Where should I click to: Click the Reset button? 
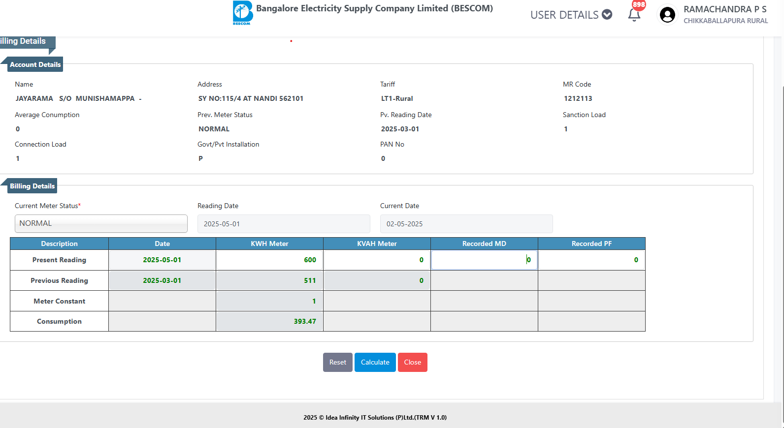338,362
